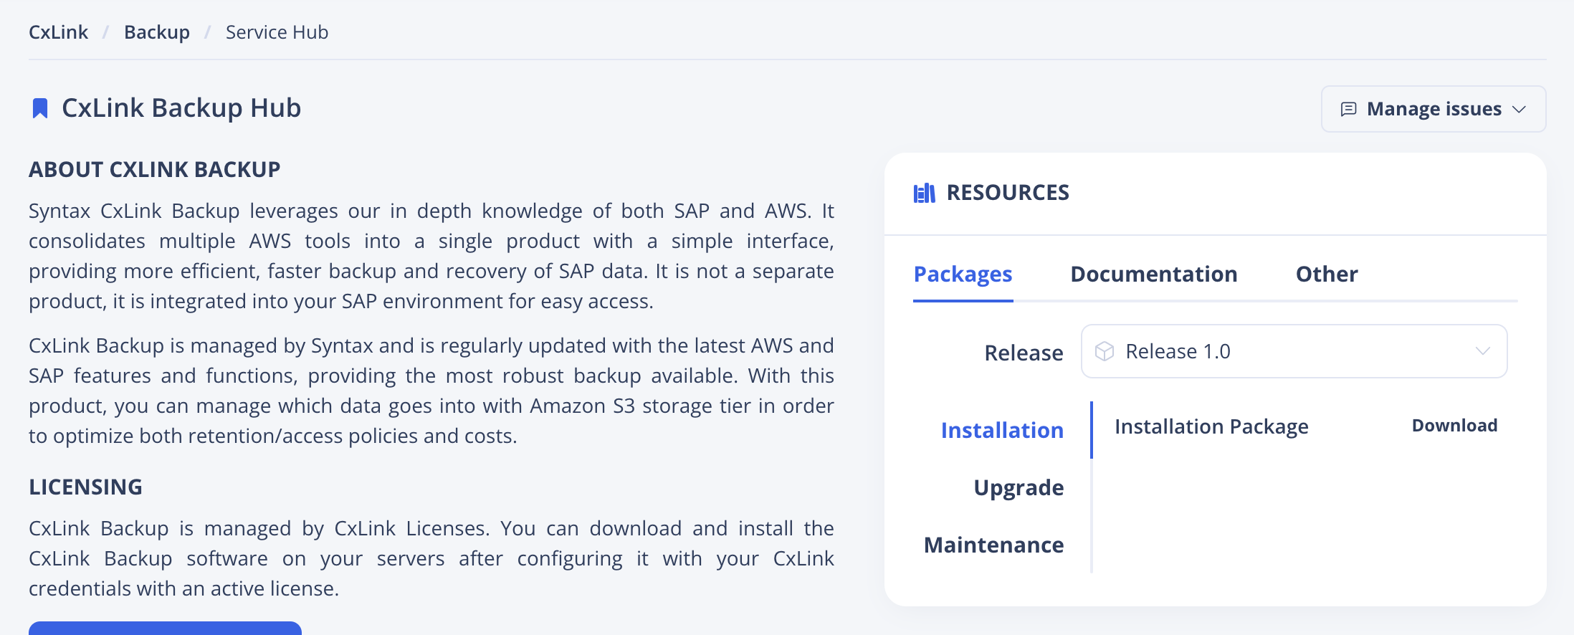Click the CxLink Backup Hub page title
This screenshot has width=1574, height=635.
[x=182, y=108]
